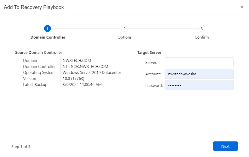Select step 1 circle in the wizard
This screenshot has width=249, height=157.
tap(47, 29)
